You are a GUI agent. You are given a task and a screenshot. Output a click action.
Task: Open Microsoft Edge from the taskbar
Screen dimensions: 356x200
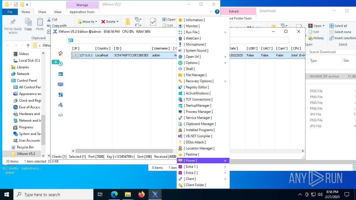[x=114, y=194]
